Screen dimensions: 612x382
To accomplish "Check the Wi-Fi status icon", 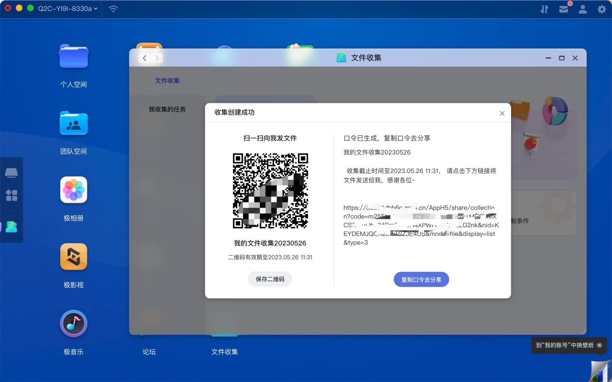I will [113, 9].
